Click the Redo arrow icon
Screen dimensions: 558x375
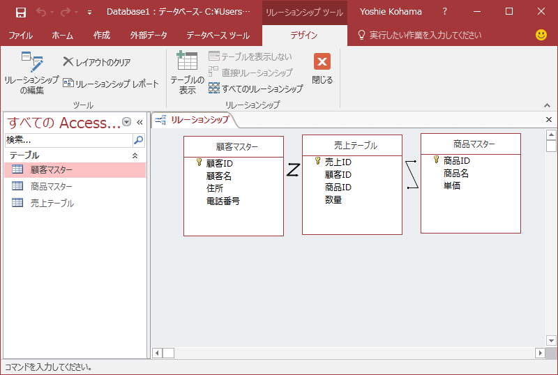tap(66, 13)
